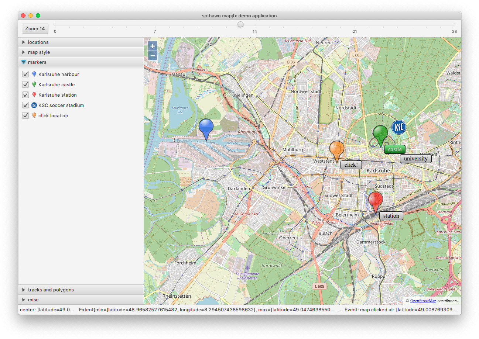Click the Zoom 14 button
479x339 pixels.
click(35, 28)
